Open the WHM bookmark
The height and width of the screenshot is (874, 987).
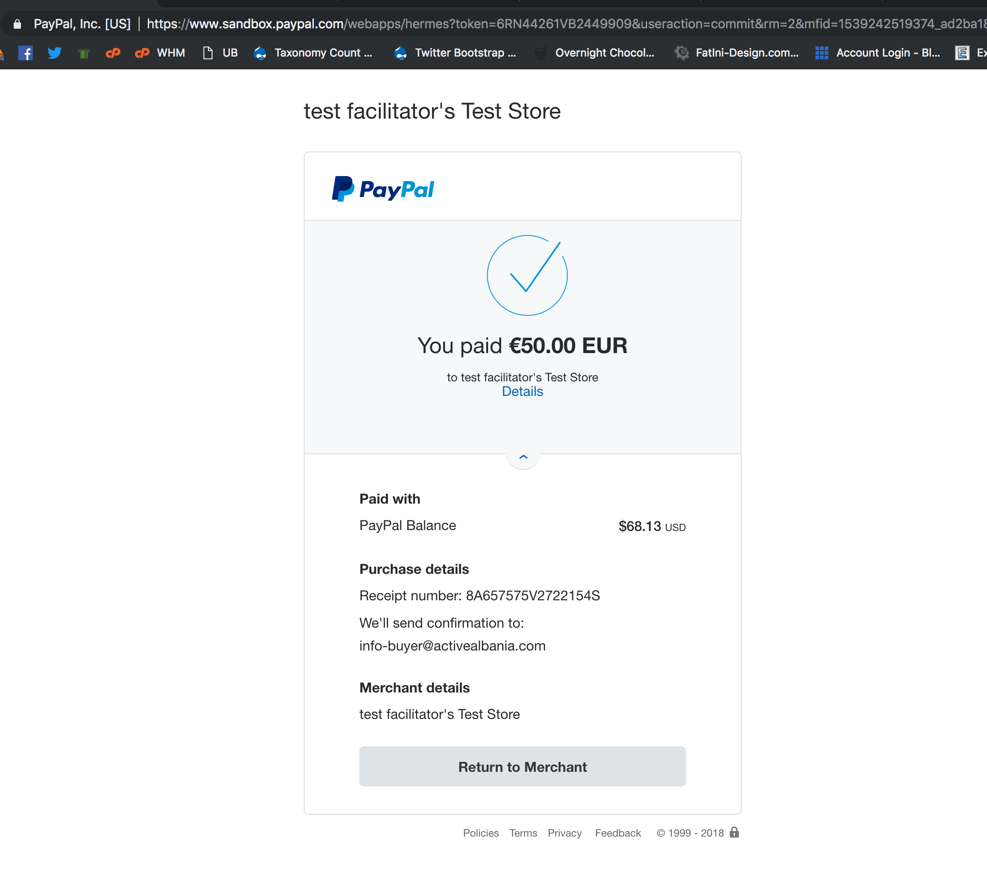coord(160,52)
